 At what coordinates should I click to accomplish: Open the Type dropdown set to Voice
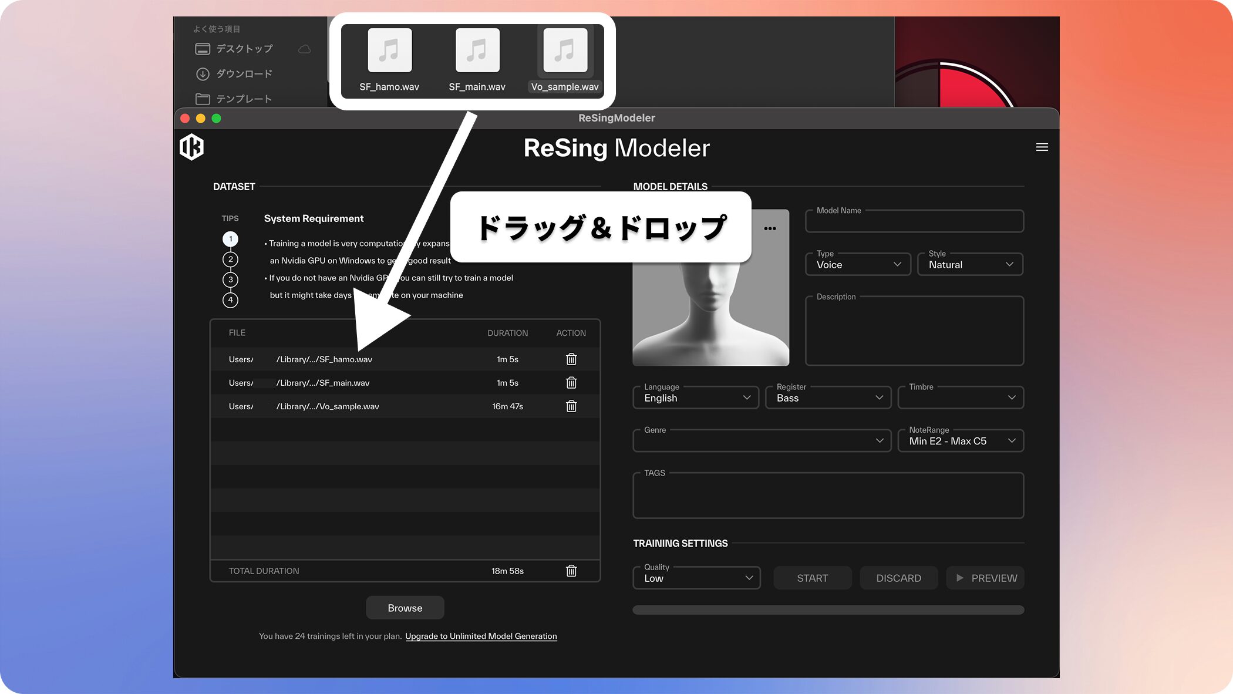click(857, 264)
